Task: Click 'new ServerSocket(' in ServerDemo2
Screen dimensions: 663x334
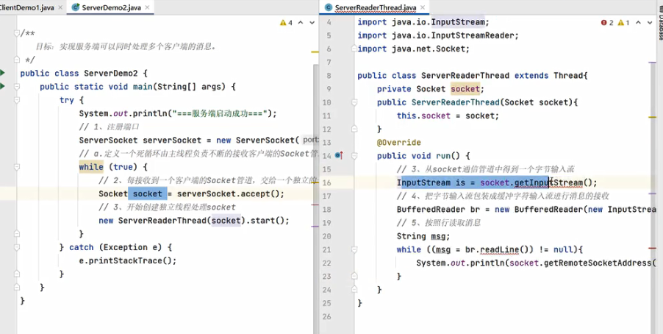Action: coord(258,140)
